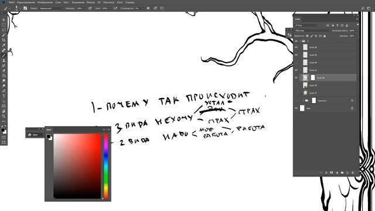This screenshot has height=211, width=375.
Task: Select the Smudge tool
Action: click(x=4, y=81)
